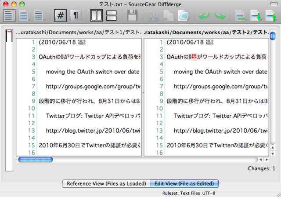
Task: Click line 15 2010年6月30日 text in right pane
Action: (x=217, y=145)
